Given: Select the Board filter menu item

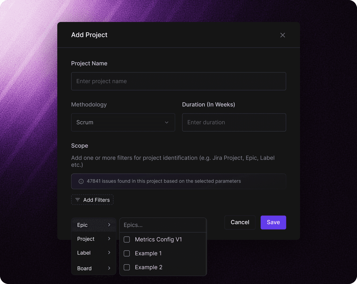Looking at the screenshot, I should click(x=85, y=268).
